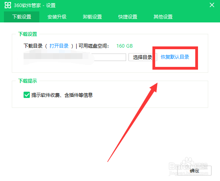Image resolution: width=220 pixels, height=181 pixels.
Task: Click the 可用磁盘空间 label
Action: point(94,46)
